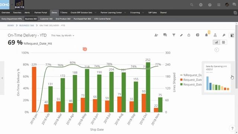Click the BUSINESS 360 breadcrumb link
Viewport: 238px width, 134px height.
coord(26,25)
